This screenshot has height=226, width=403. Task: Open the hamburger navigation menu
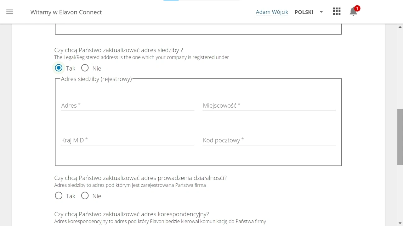click(10, 12)
